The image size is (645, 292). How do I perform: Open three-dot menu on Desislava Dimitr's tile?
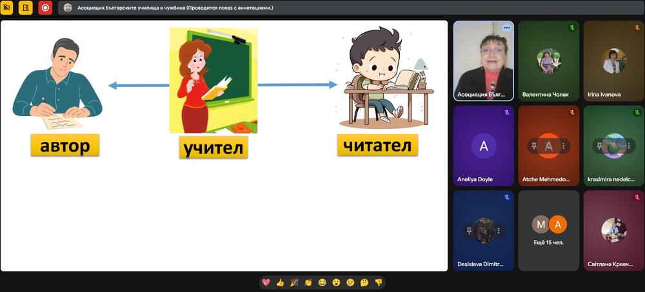498,230
